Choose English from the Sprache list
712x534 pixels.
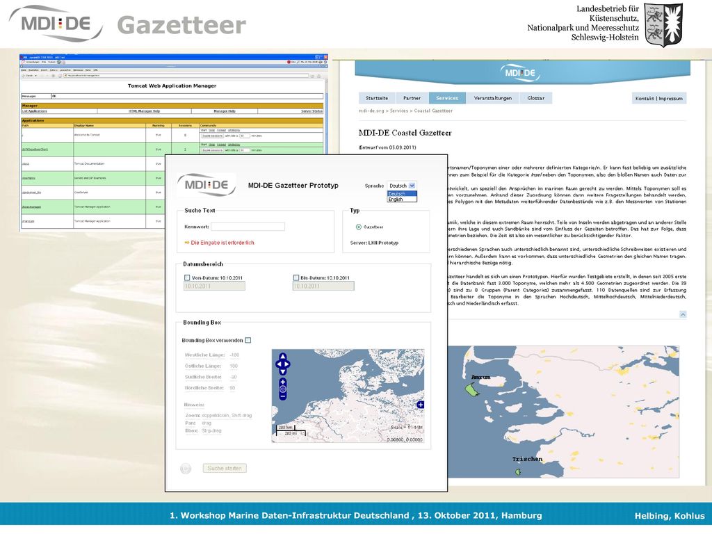pos(402,200)
